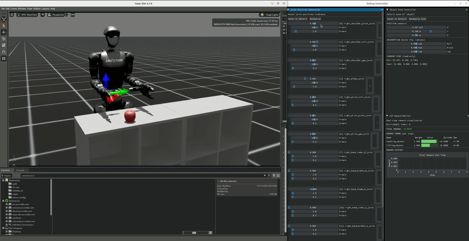Click the Randomize Pose button
The width and height of the screenshot is (469, 241).
pos(417,19)
